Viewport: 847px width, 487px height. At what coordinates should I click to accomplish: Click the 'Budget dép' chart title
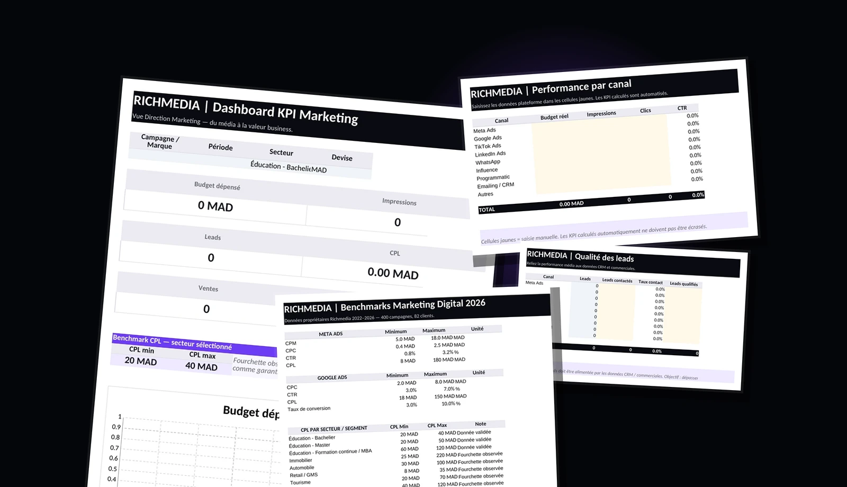(251, 412)
